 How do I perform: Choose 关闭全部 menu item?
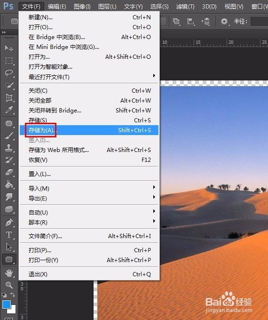coord(89,100)
